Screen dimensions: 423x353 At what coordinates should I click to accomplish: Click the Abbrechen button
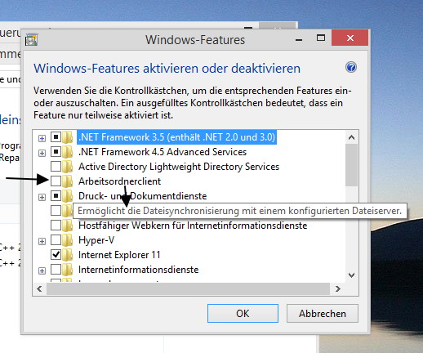(323, 314)
